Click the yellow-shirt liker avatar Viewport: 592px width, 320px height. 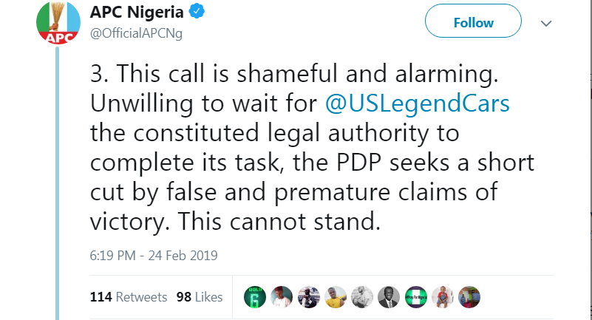click(336, 297)
